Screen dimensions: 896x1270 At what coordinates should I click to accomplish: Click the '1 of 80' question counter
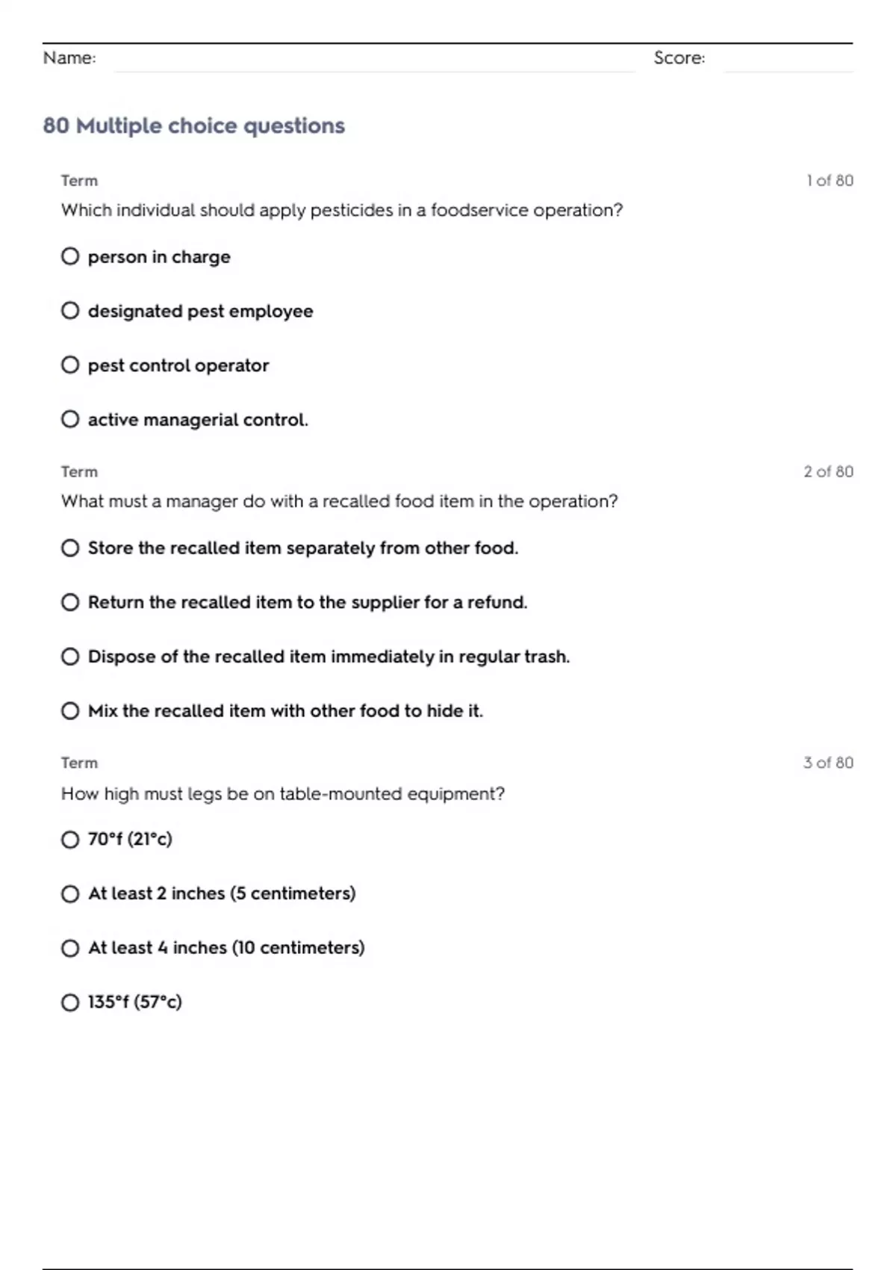pyautogui.click(x=830, y=181)
